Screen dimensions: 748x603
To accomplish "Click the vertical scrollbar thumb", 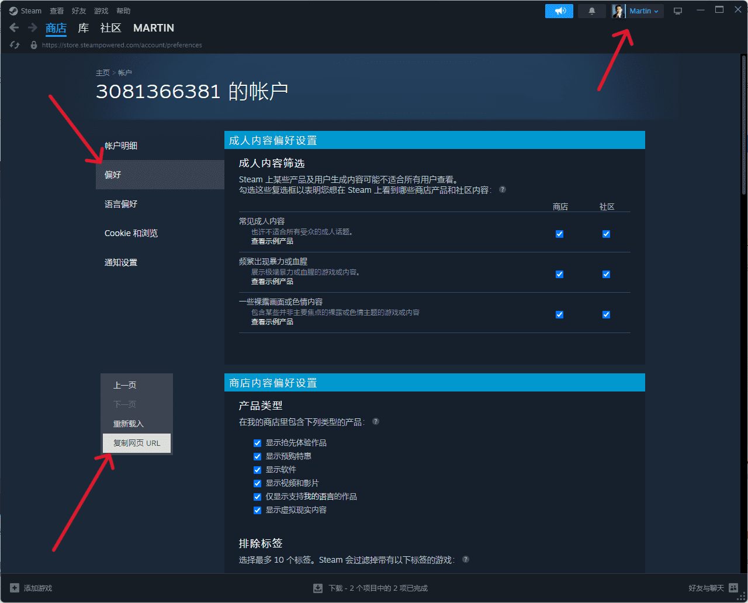I will 744,125.
